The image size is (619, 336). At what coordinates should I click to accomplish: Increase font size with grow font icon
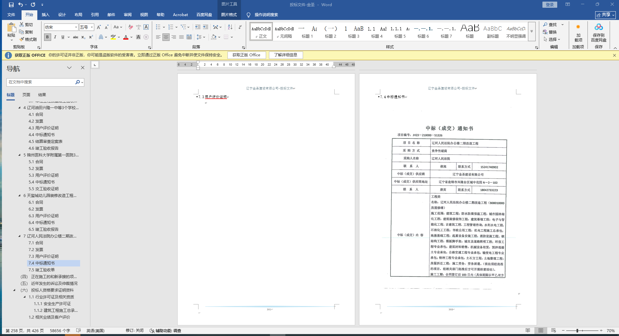click(99, 27)
